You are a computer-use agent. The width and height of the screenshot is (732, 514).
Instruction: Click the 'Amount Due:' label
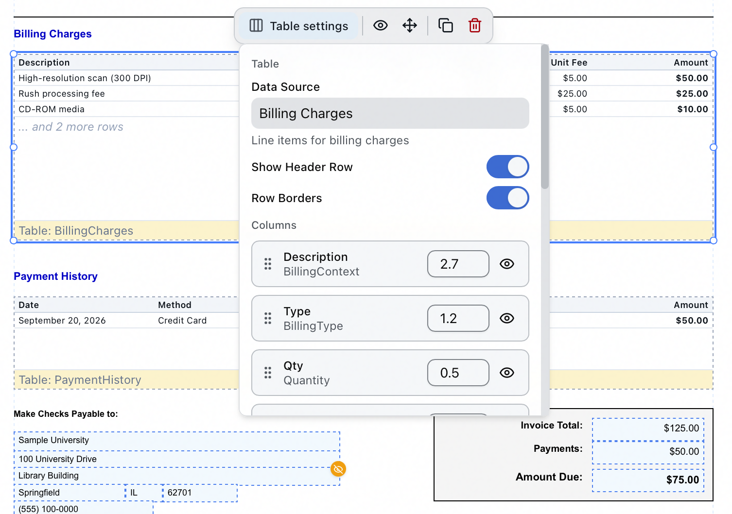pyautogui.click(x=549, y=477)
